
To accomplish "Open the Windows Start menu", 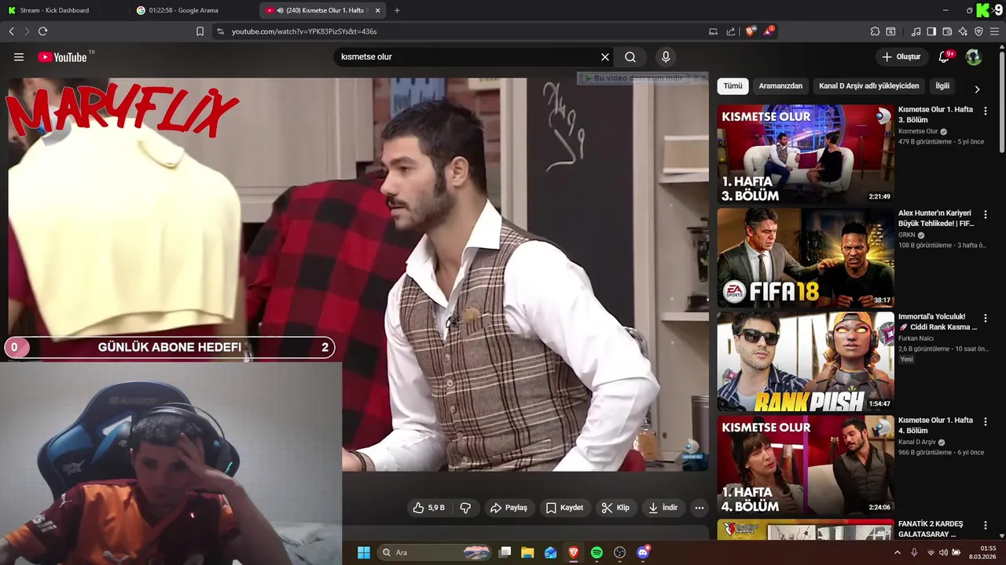I will click(x=364, y=552).
